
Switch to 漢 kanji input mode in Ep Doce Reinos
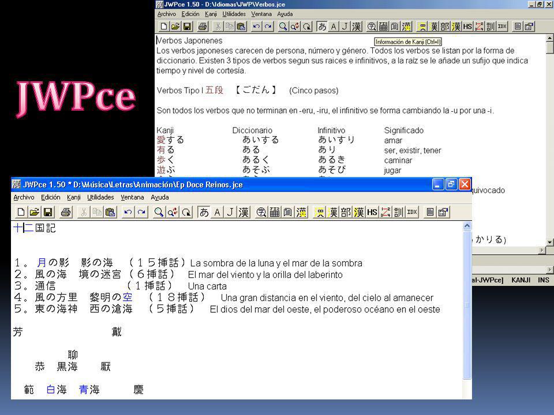pyautogui.click(x=244, y=212)
